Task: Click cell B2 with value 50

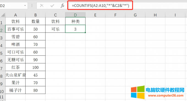Action: click(35, 29)
